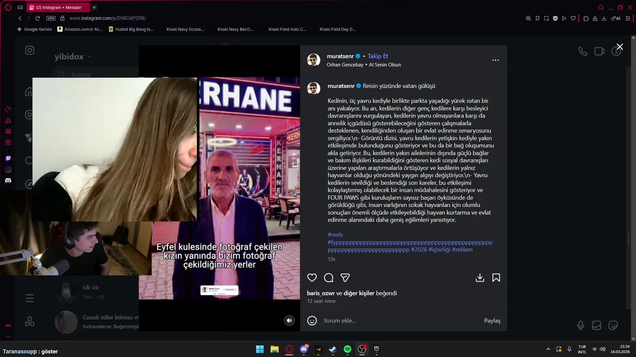
Task: Open the #reels hashtag
Action: click(x=335, y=235)
